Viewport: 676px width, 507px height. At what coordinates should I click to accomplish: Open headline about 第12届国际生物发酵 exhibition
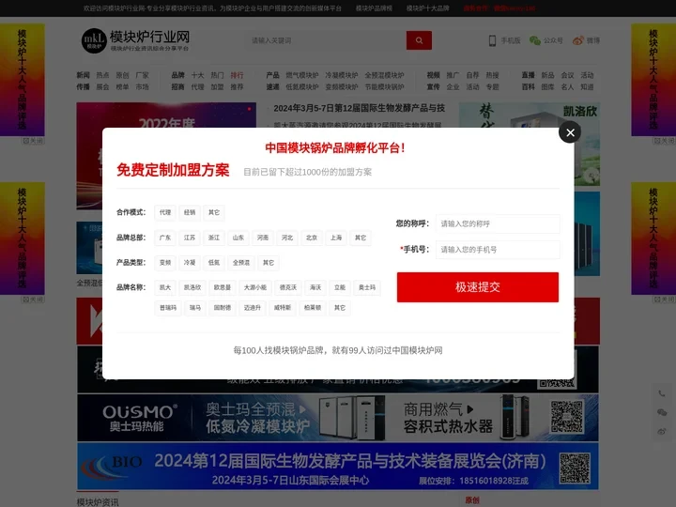pos(359,108)
